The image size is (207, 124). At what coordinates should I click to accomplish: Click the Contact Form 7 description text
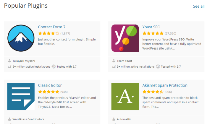point(67,42)
